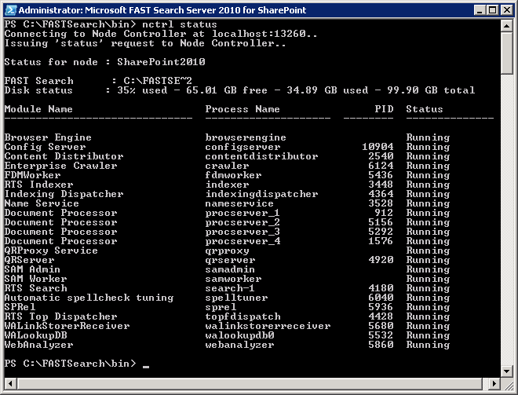Click the 'walookupdb0' process name

(x=239, y=335)
